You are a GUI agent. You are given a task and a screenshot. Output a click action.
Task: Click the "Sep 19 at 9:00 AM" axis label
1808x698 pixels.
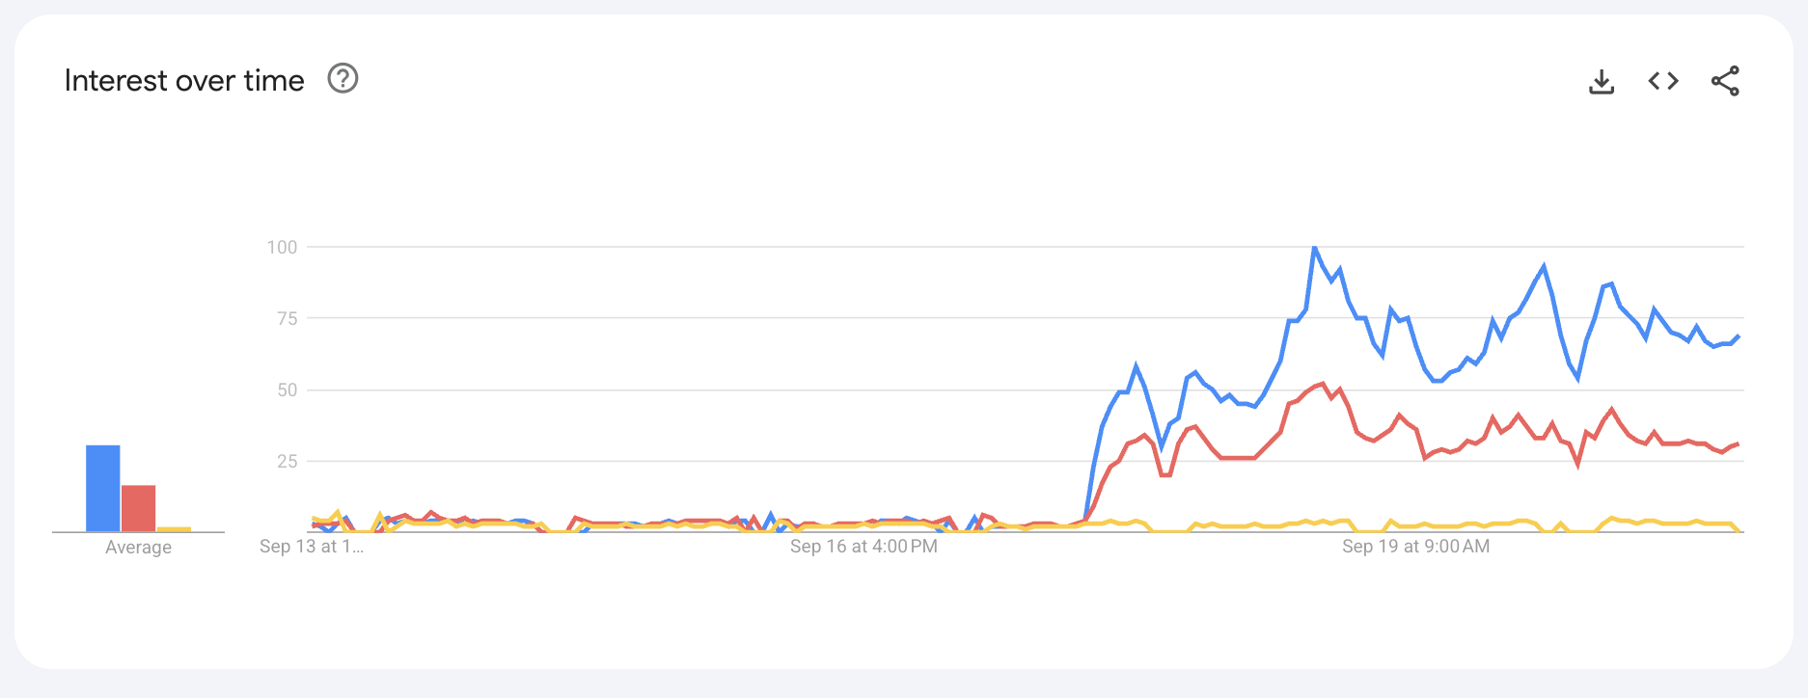pos(1415,547)
